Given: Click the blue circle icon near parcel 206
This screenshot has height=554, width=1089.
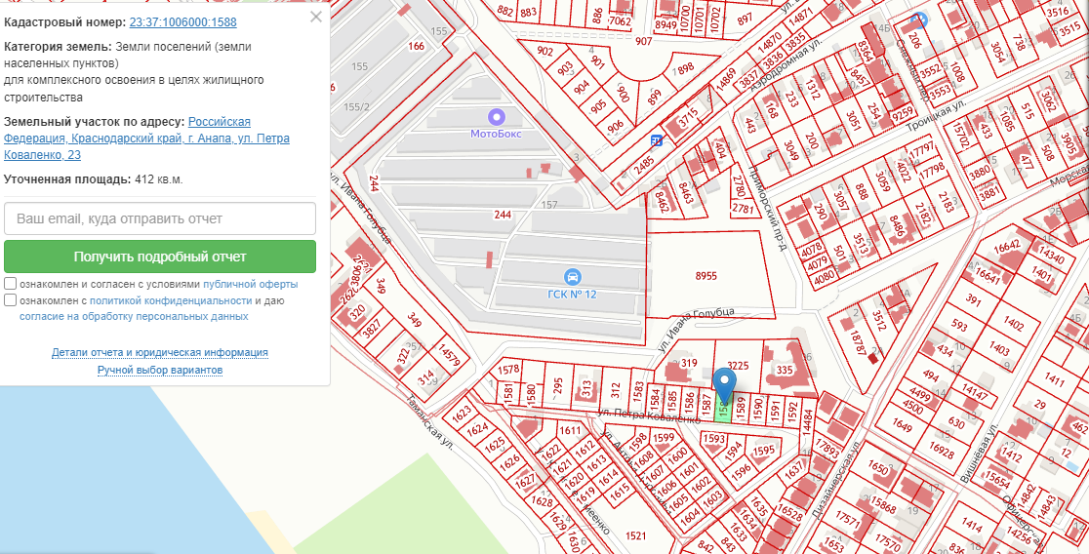Looking at the screenshot, I should (x=918, y=20).
